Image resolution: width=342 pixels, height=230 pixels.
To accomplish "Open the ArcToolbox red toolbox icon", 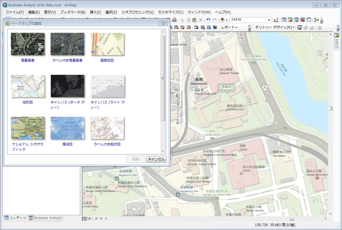I will click(x=302, y=20).
